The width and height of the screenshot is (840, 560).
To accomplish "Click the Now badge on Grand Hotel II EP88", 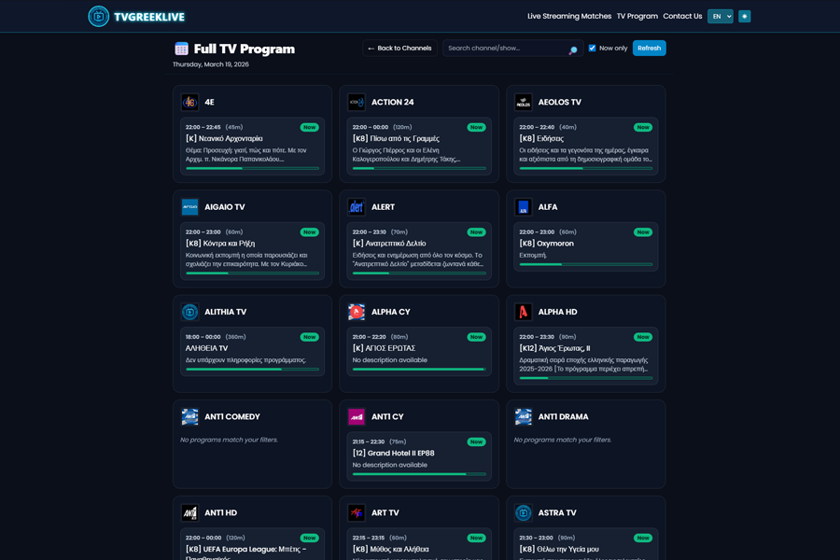I will pos(476,442).
